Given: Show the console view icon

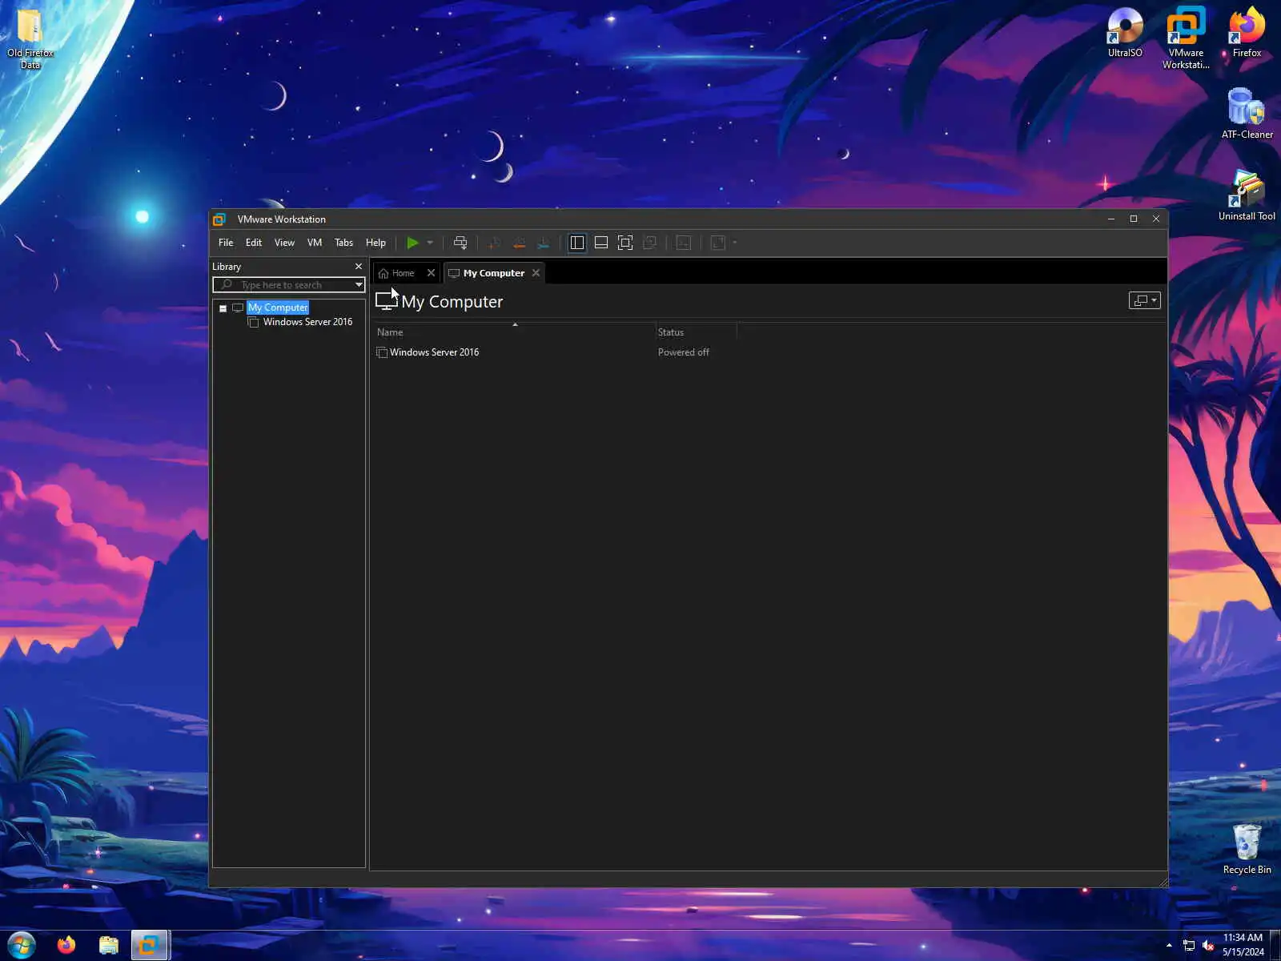Looking at the screenshot, I should click(x=684, y=243).
